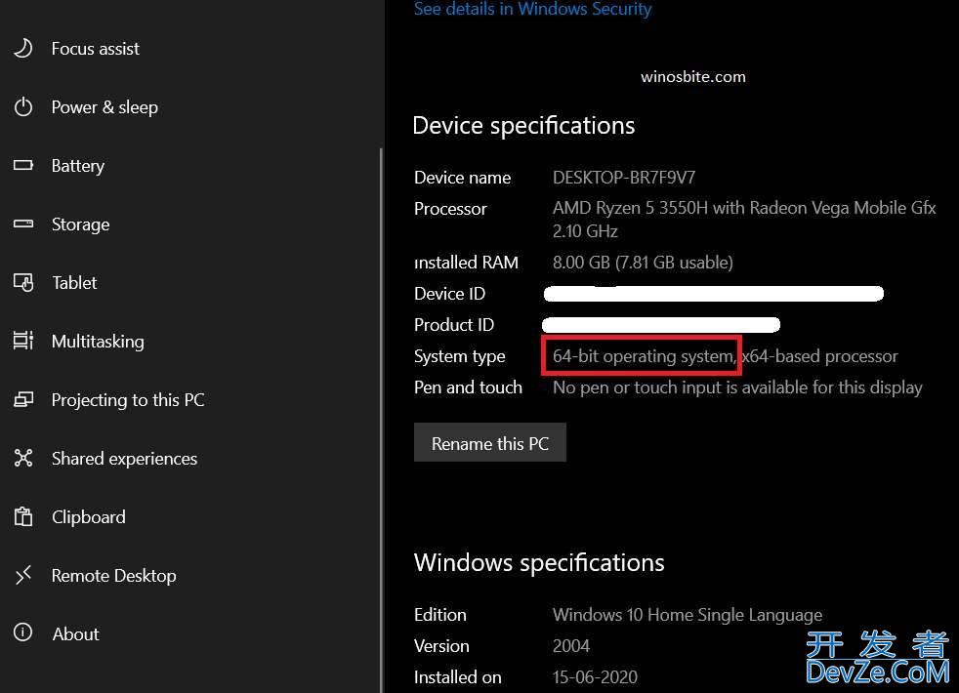
Task: Click the No pen or touch input text
Action: pyautogui.click(x=737, y=387)
